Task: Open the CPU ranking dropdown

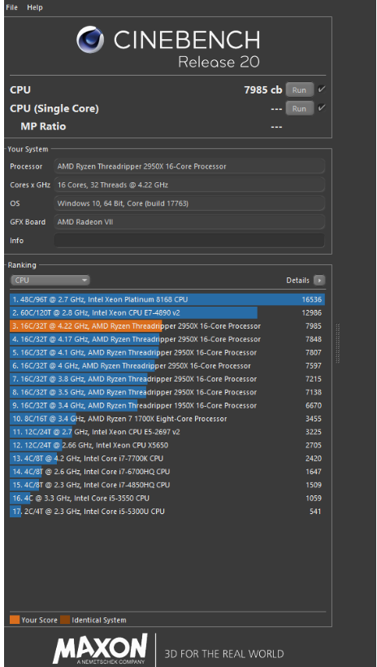Action: (50, 281)
